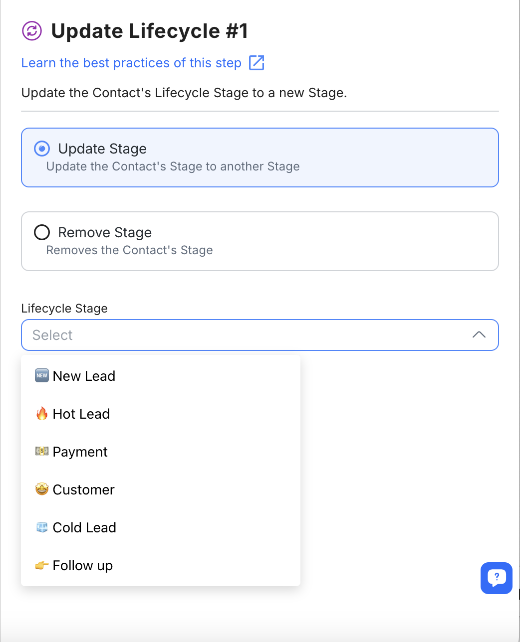Choose the Update Stage option card

(x=260, y=158)
